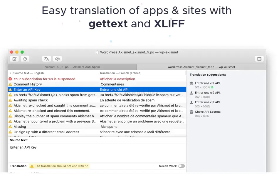The height and width of the screenshot is (178, 279).
Task: Click the warning icon beside Comment History
Action: click(x=10, y=84)
